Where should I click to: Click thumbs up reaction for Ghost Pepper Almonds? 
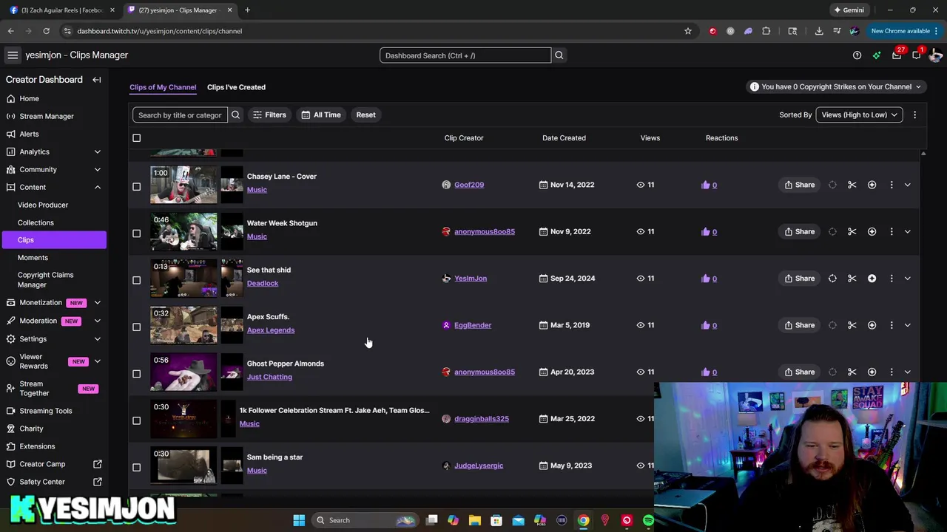point(706,372)
